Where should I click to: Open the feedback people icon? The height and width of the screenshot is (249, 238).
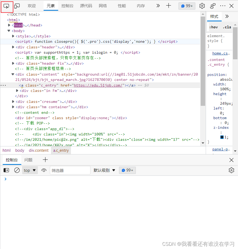click(x=213, y=6)
